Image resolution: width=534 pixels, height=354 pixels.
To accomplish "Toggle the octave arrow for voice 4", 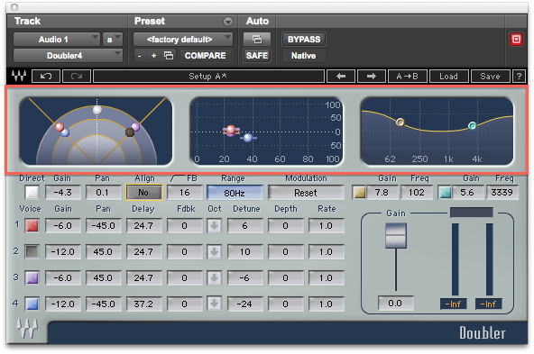I will pos(214,304).
